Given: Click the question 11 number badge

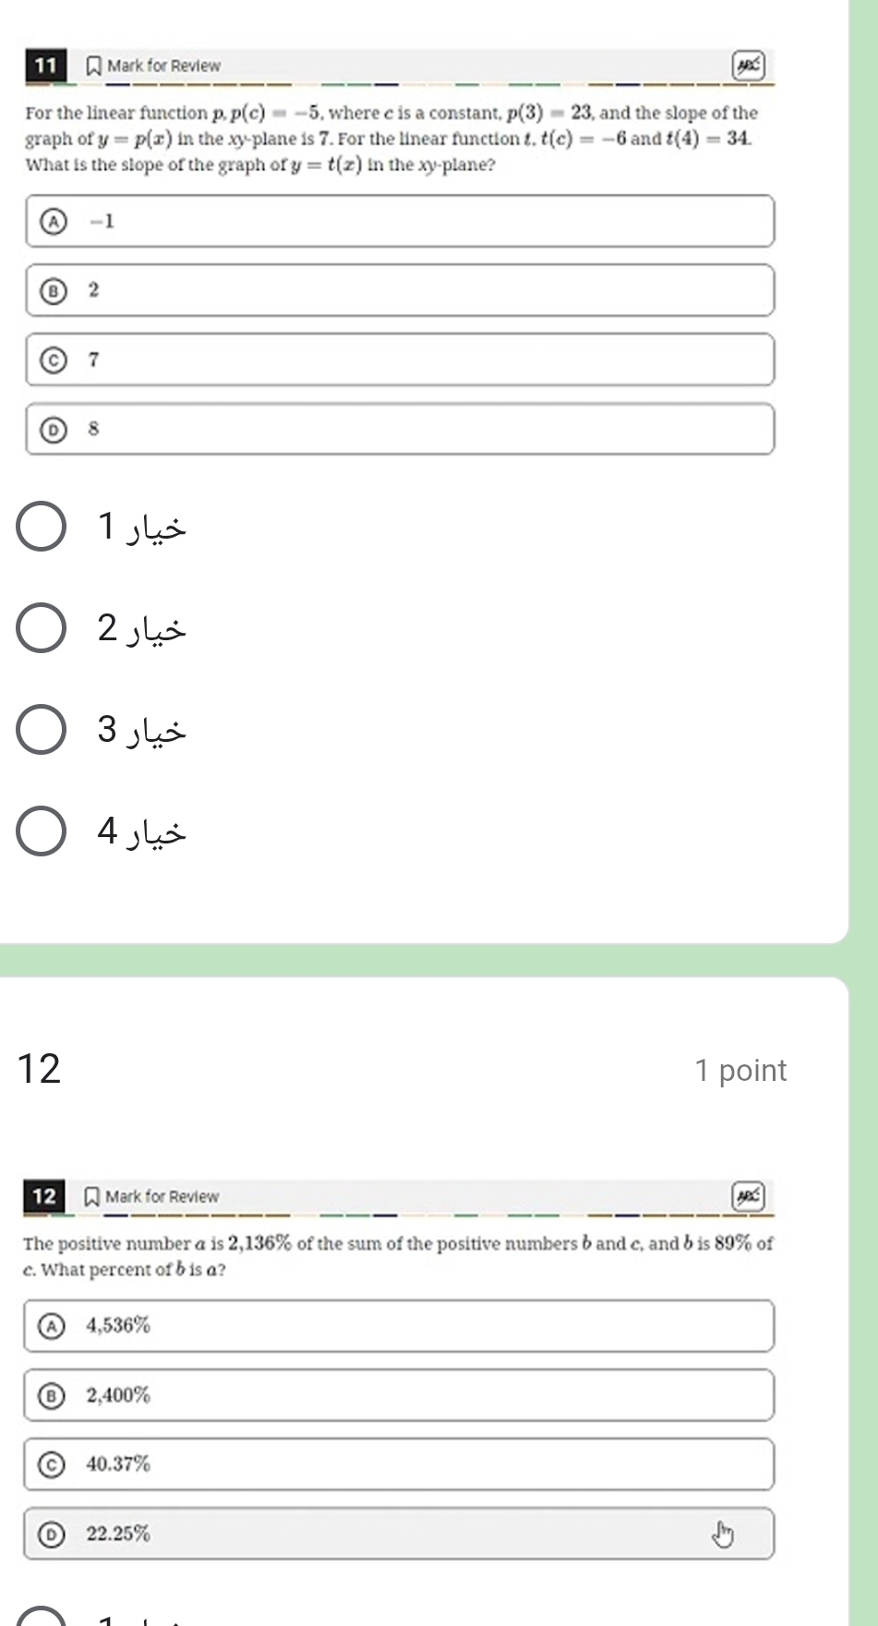Looking at the screenshot, I should pos(46,66).
